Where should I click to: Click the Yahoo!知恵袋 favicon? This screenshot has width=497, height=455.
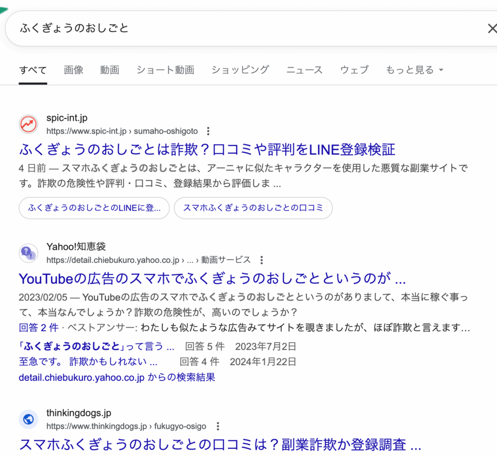pos(29,253)
